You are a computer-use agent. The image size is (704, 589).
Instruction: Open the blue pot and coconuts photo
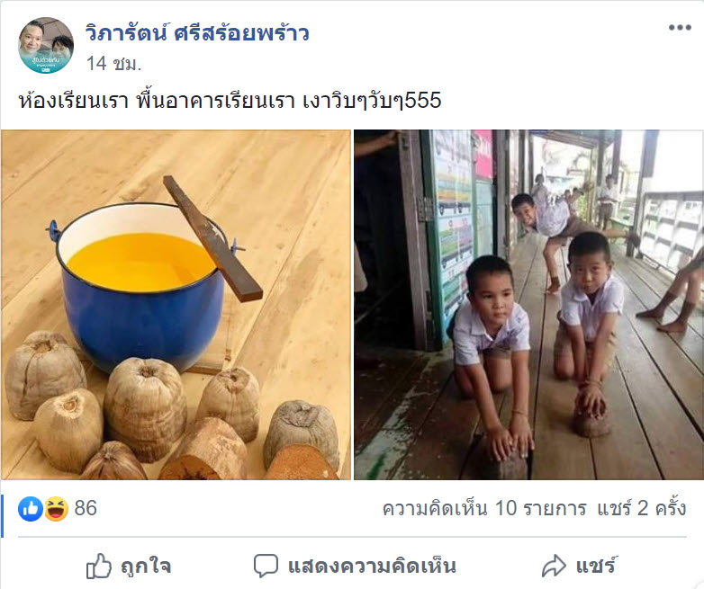[176, 305]
